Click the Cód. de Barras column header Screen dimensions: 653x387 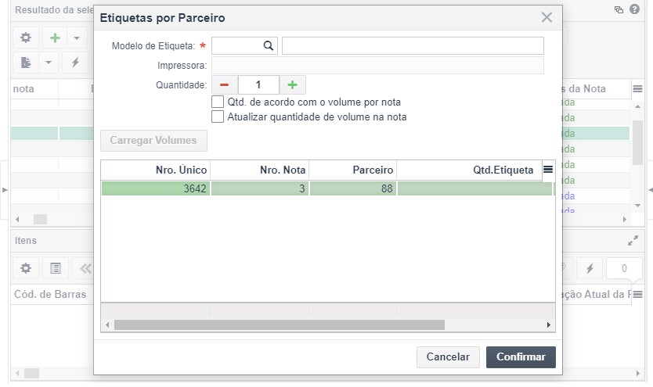tap(50, 294)
